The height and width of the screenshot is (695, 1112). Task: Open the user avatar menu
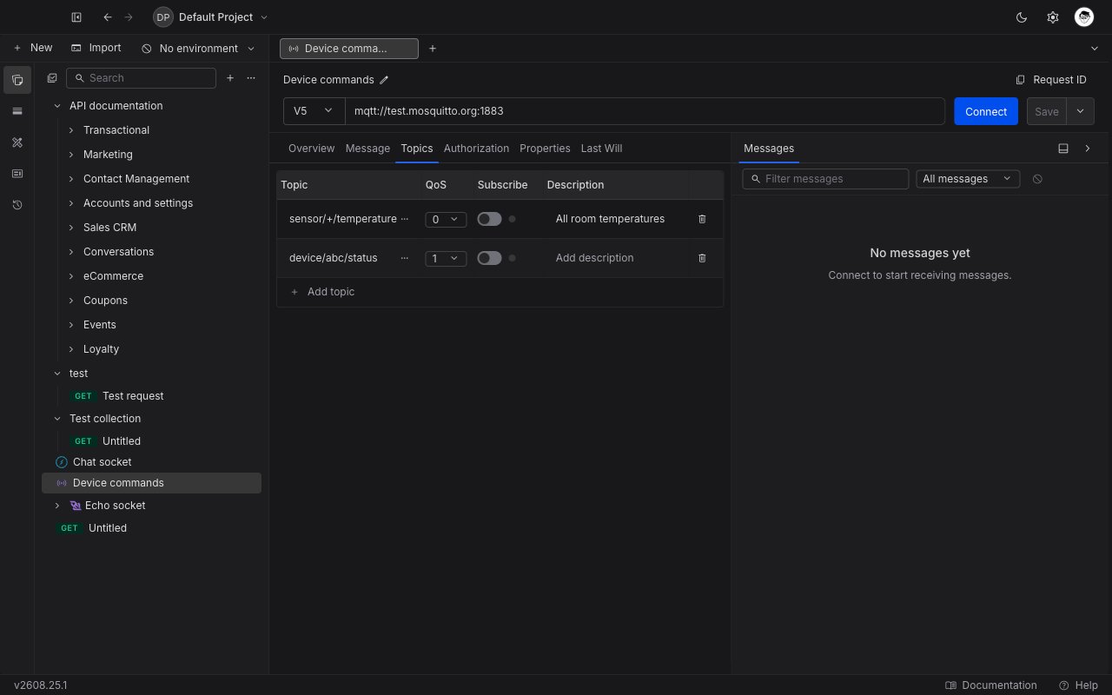point(1083,17)
